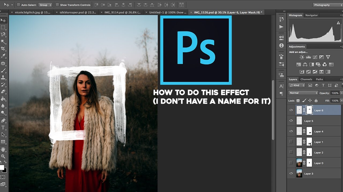
Task: Select the Eraser tool
Action: (x=3, y=91)
